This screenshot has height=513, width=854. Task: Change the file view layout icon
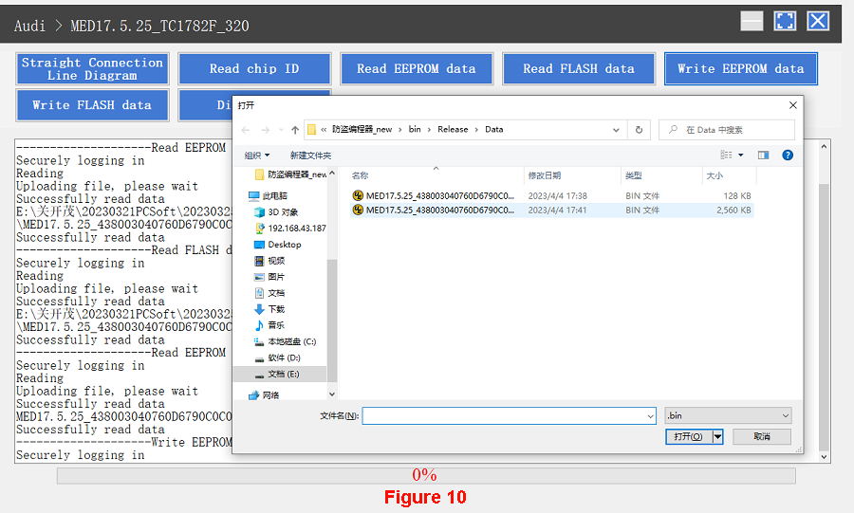click(726, 156)
